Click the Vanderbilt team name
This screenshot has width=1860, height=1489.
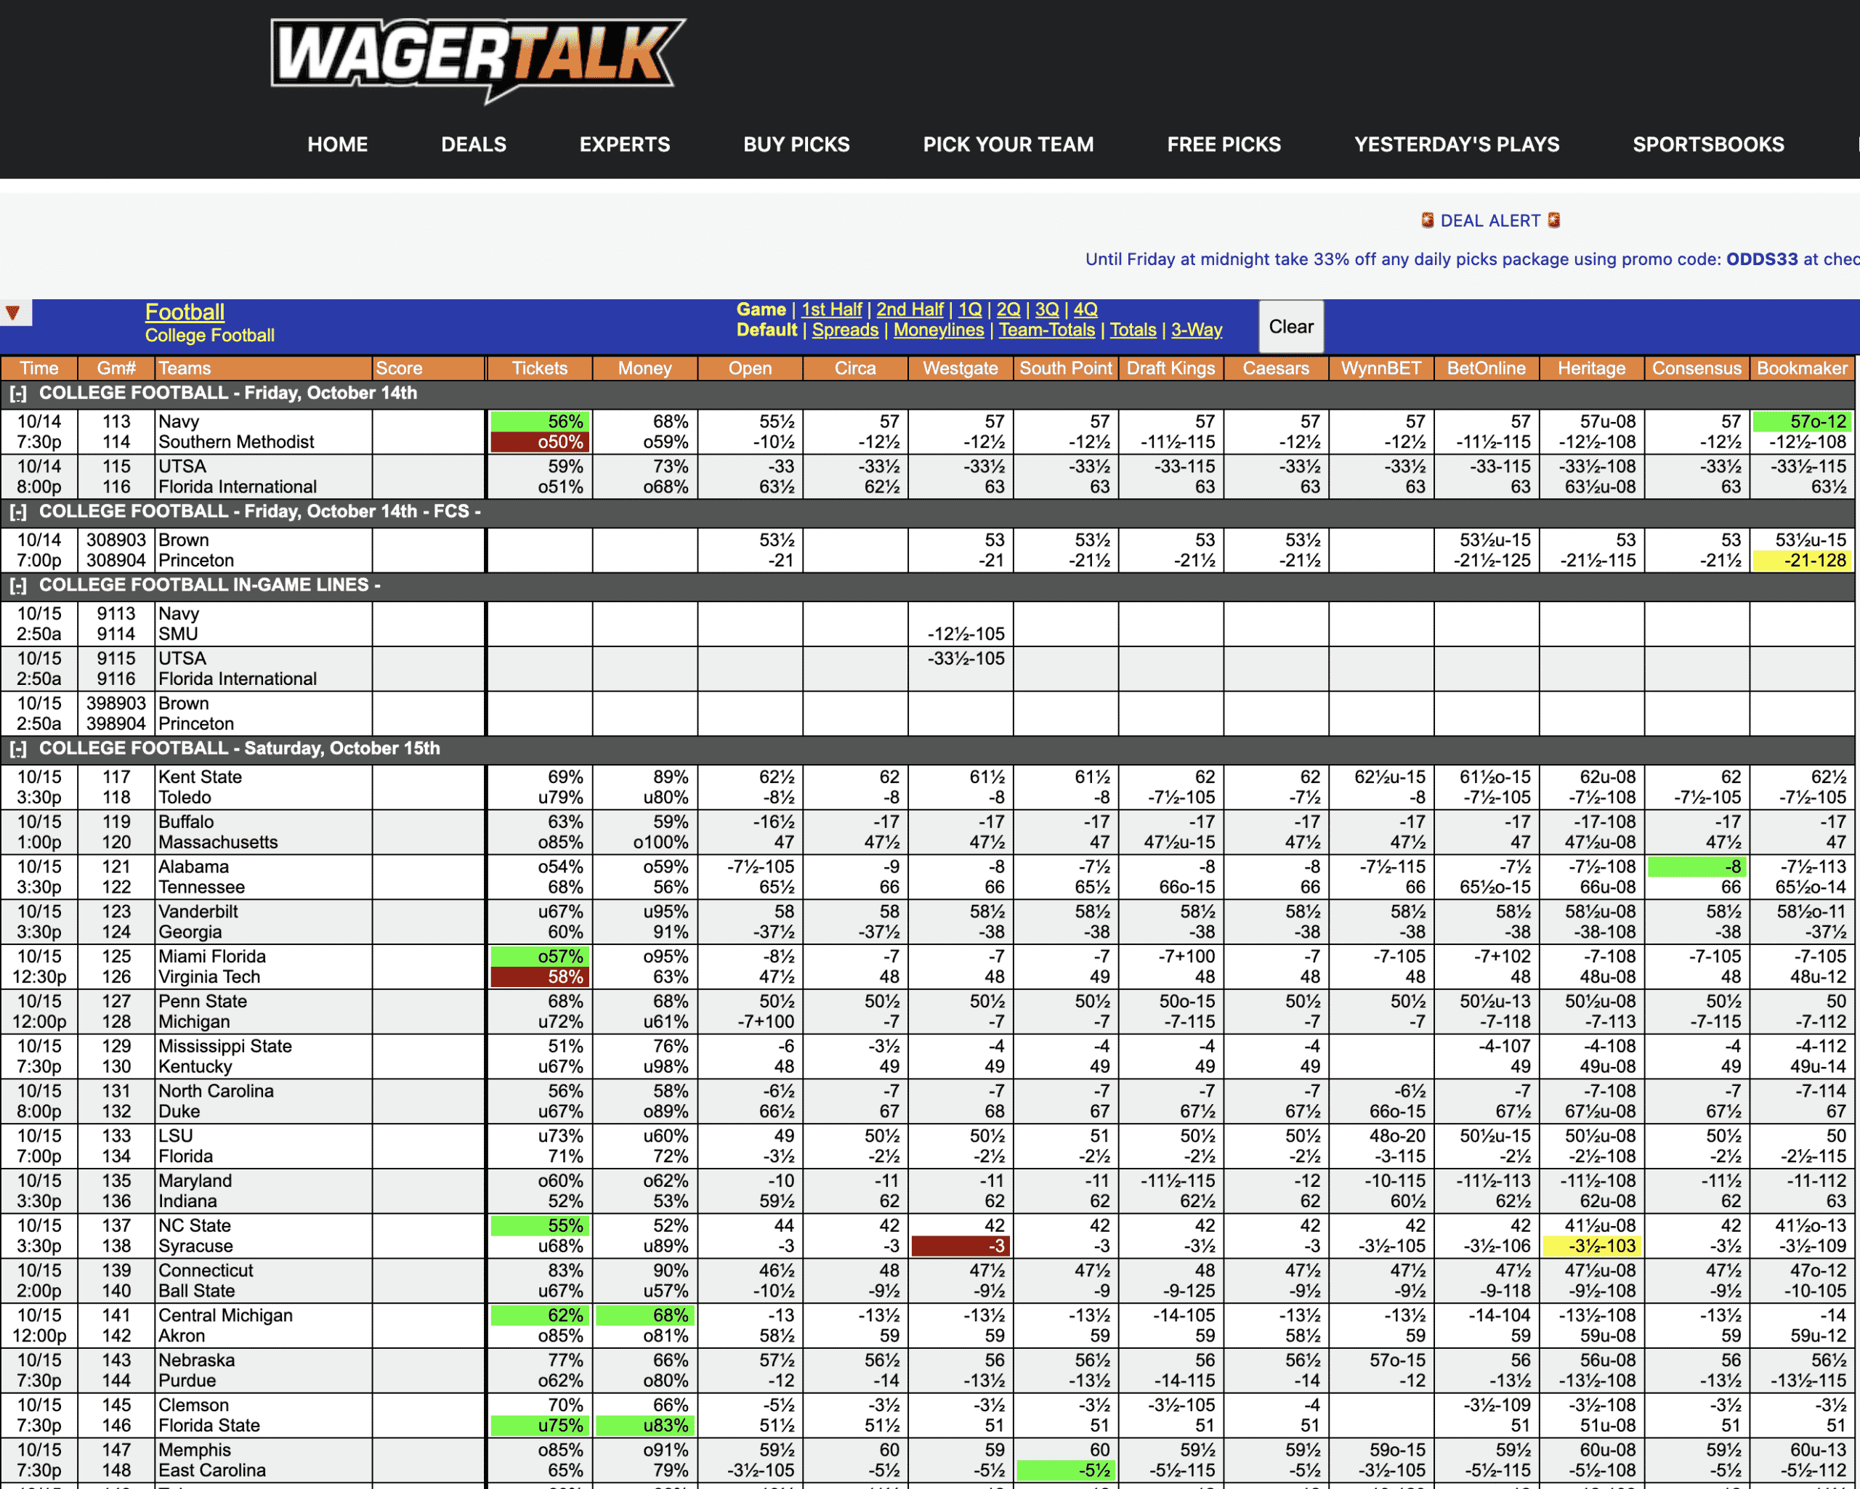click(198, 912)
